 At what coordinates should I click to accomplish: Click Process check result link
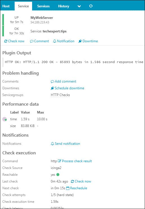[x=75, y=161]
